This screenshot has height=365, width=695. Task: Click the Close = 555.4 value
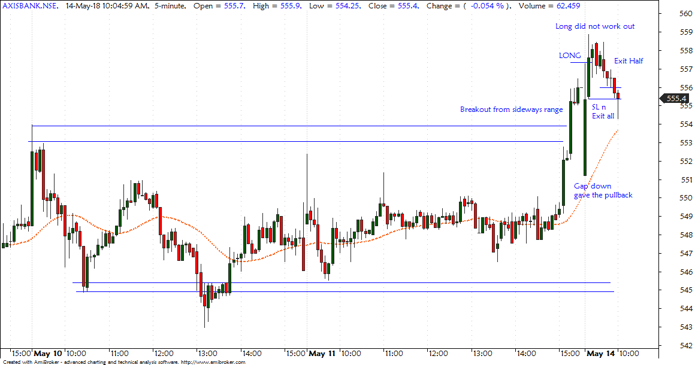[x=394, y=6]
